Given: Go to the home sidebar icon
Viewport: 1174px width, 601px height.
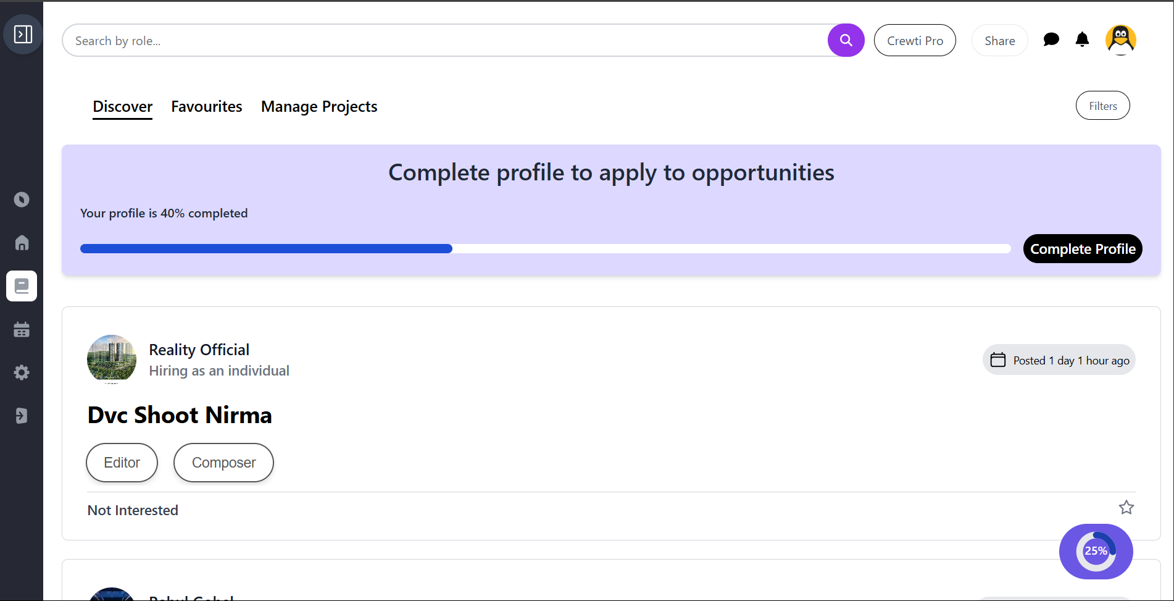Looking at the screenshot, I should (x=22, y=243).
